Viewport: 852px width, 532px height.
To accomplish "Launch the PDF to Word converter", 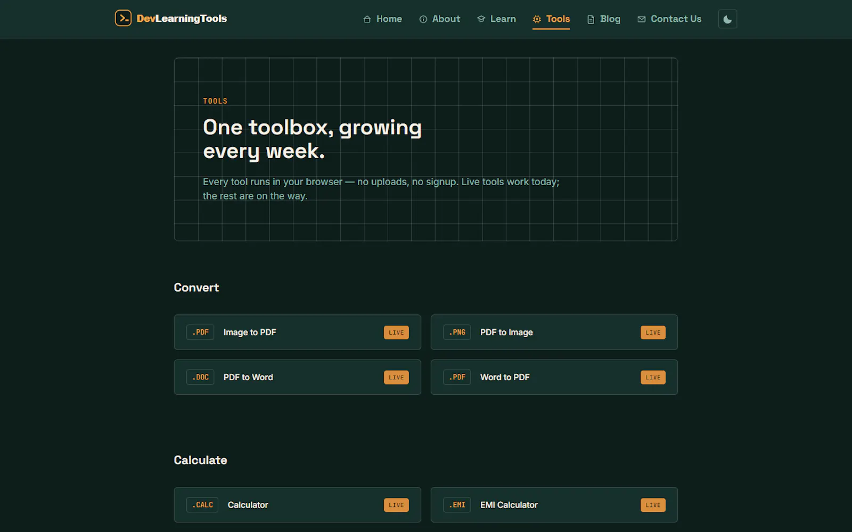I will click(x=297, y=377).
